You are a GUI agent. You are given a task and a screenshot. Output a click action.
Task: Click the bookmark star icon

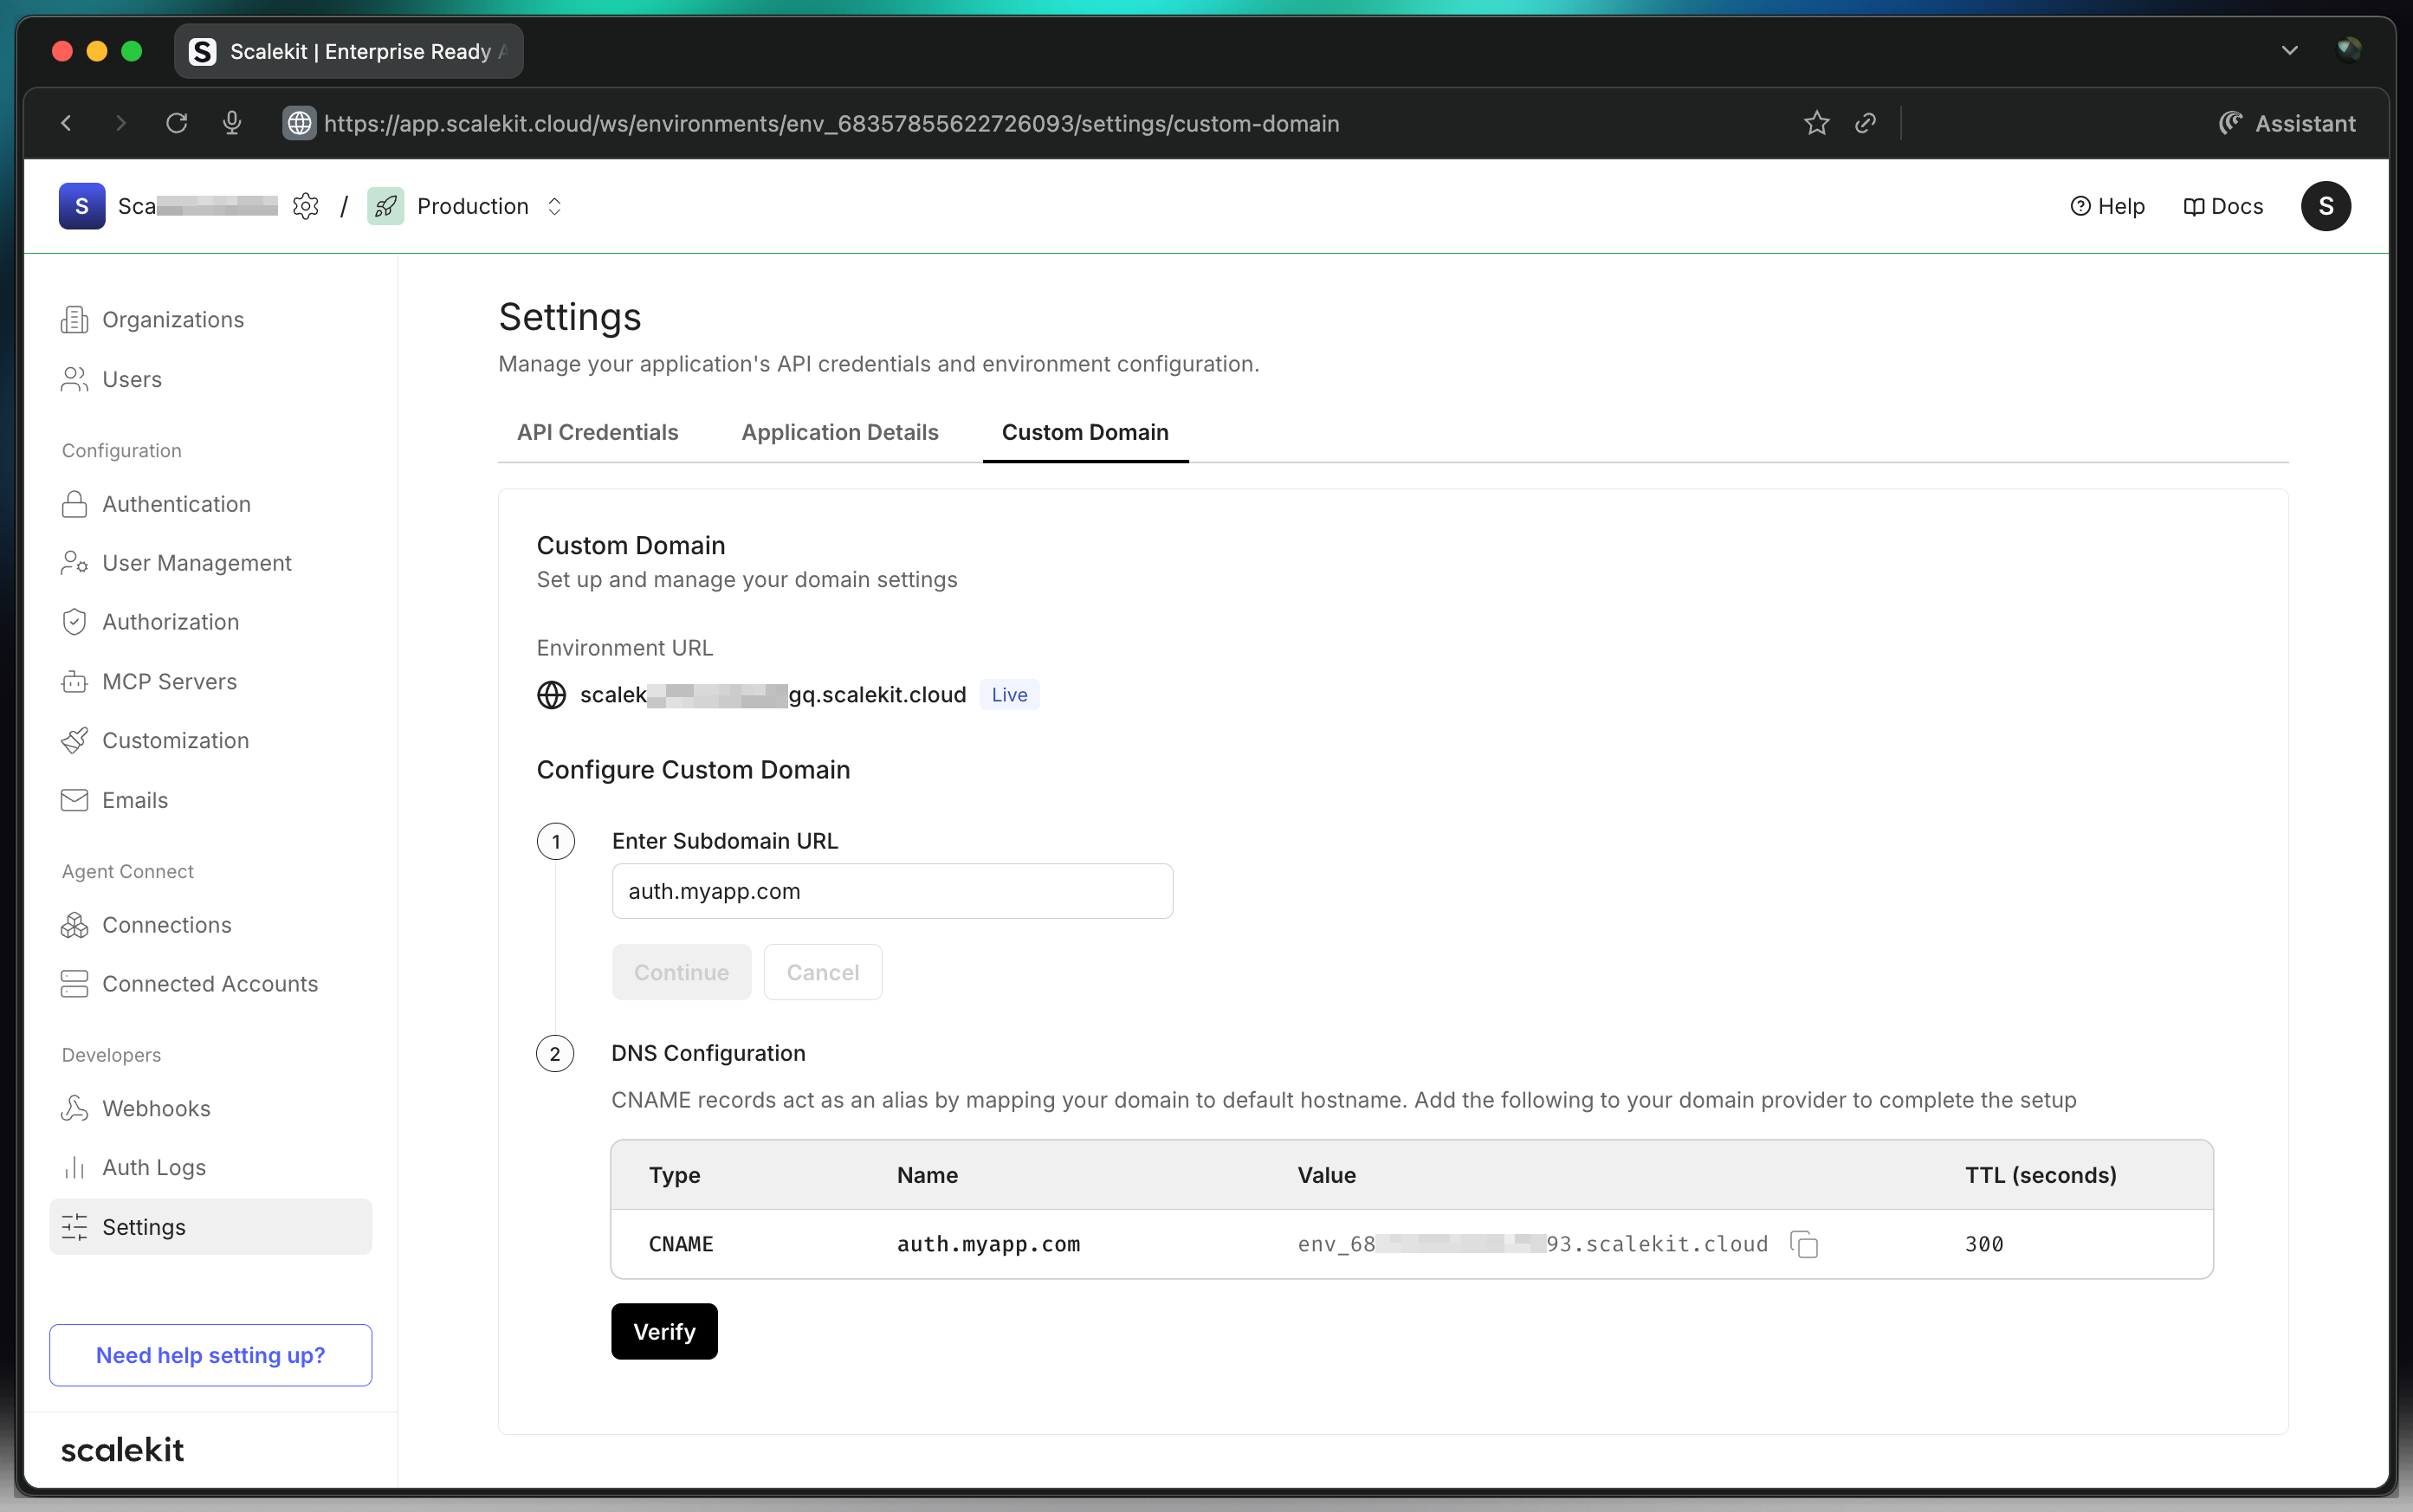[x=1816, y=123]
